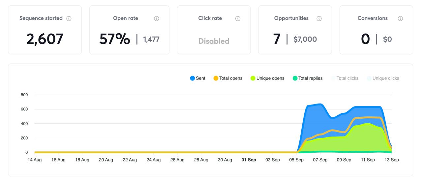The height and width of the screenshot is (181, 422).
Task: Click the 05 Sep date label
Action: click(x=296, y=160)
